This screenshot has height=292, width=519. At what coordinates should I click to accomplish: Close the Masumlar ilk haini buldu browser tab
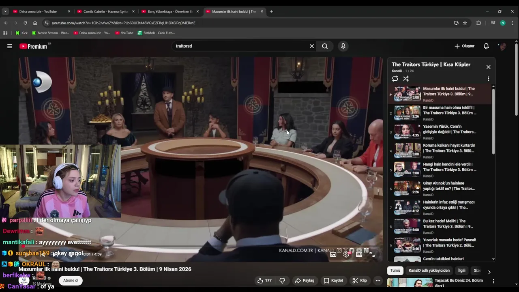(262, 11)
